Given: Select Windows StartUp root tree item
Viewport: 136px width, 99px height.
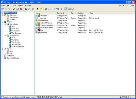Looking at the screenshot, I should coord(10,13).
